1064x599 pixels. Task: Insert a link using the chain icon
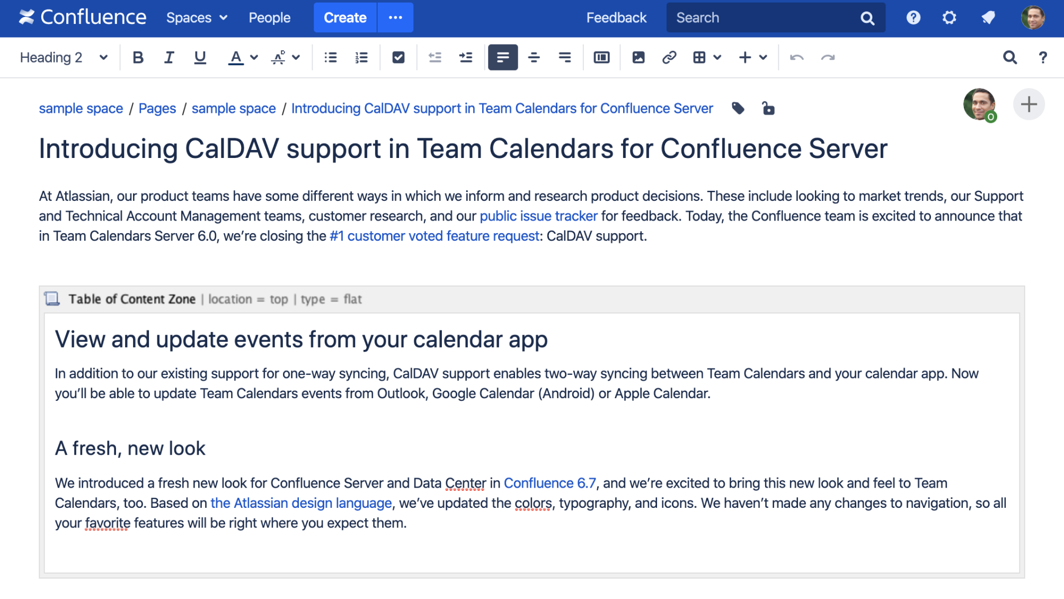click(x=669, y=57)
